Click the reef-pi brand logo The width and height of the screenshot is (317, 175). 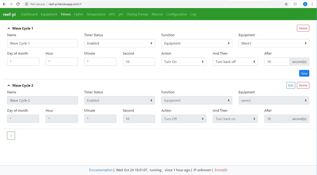pyautogui.click(x=9, y=14)
